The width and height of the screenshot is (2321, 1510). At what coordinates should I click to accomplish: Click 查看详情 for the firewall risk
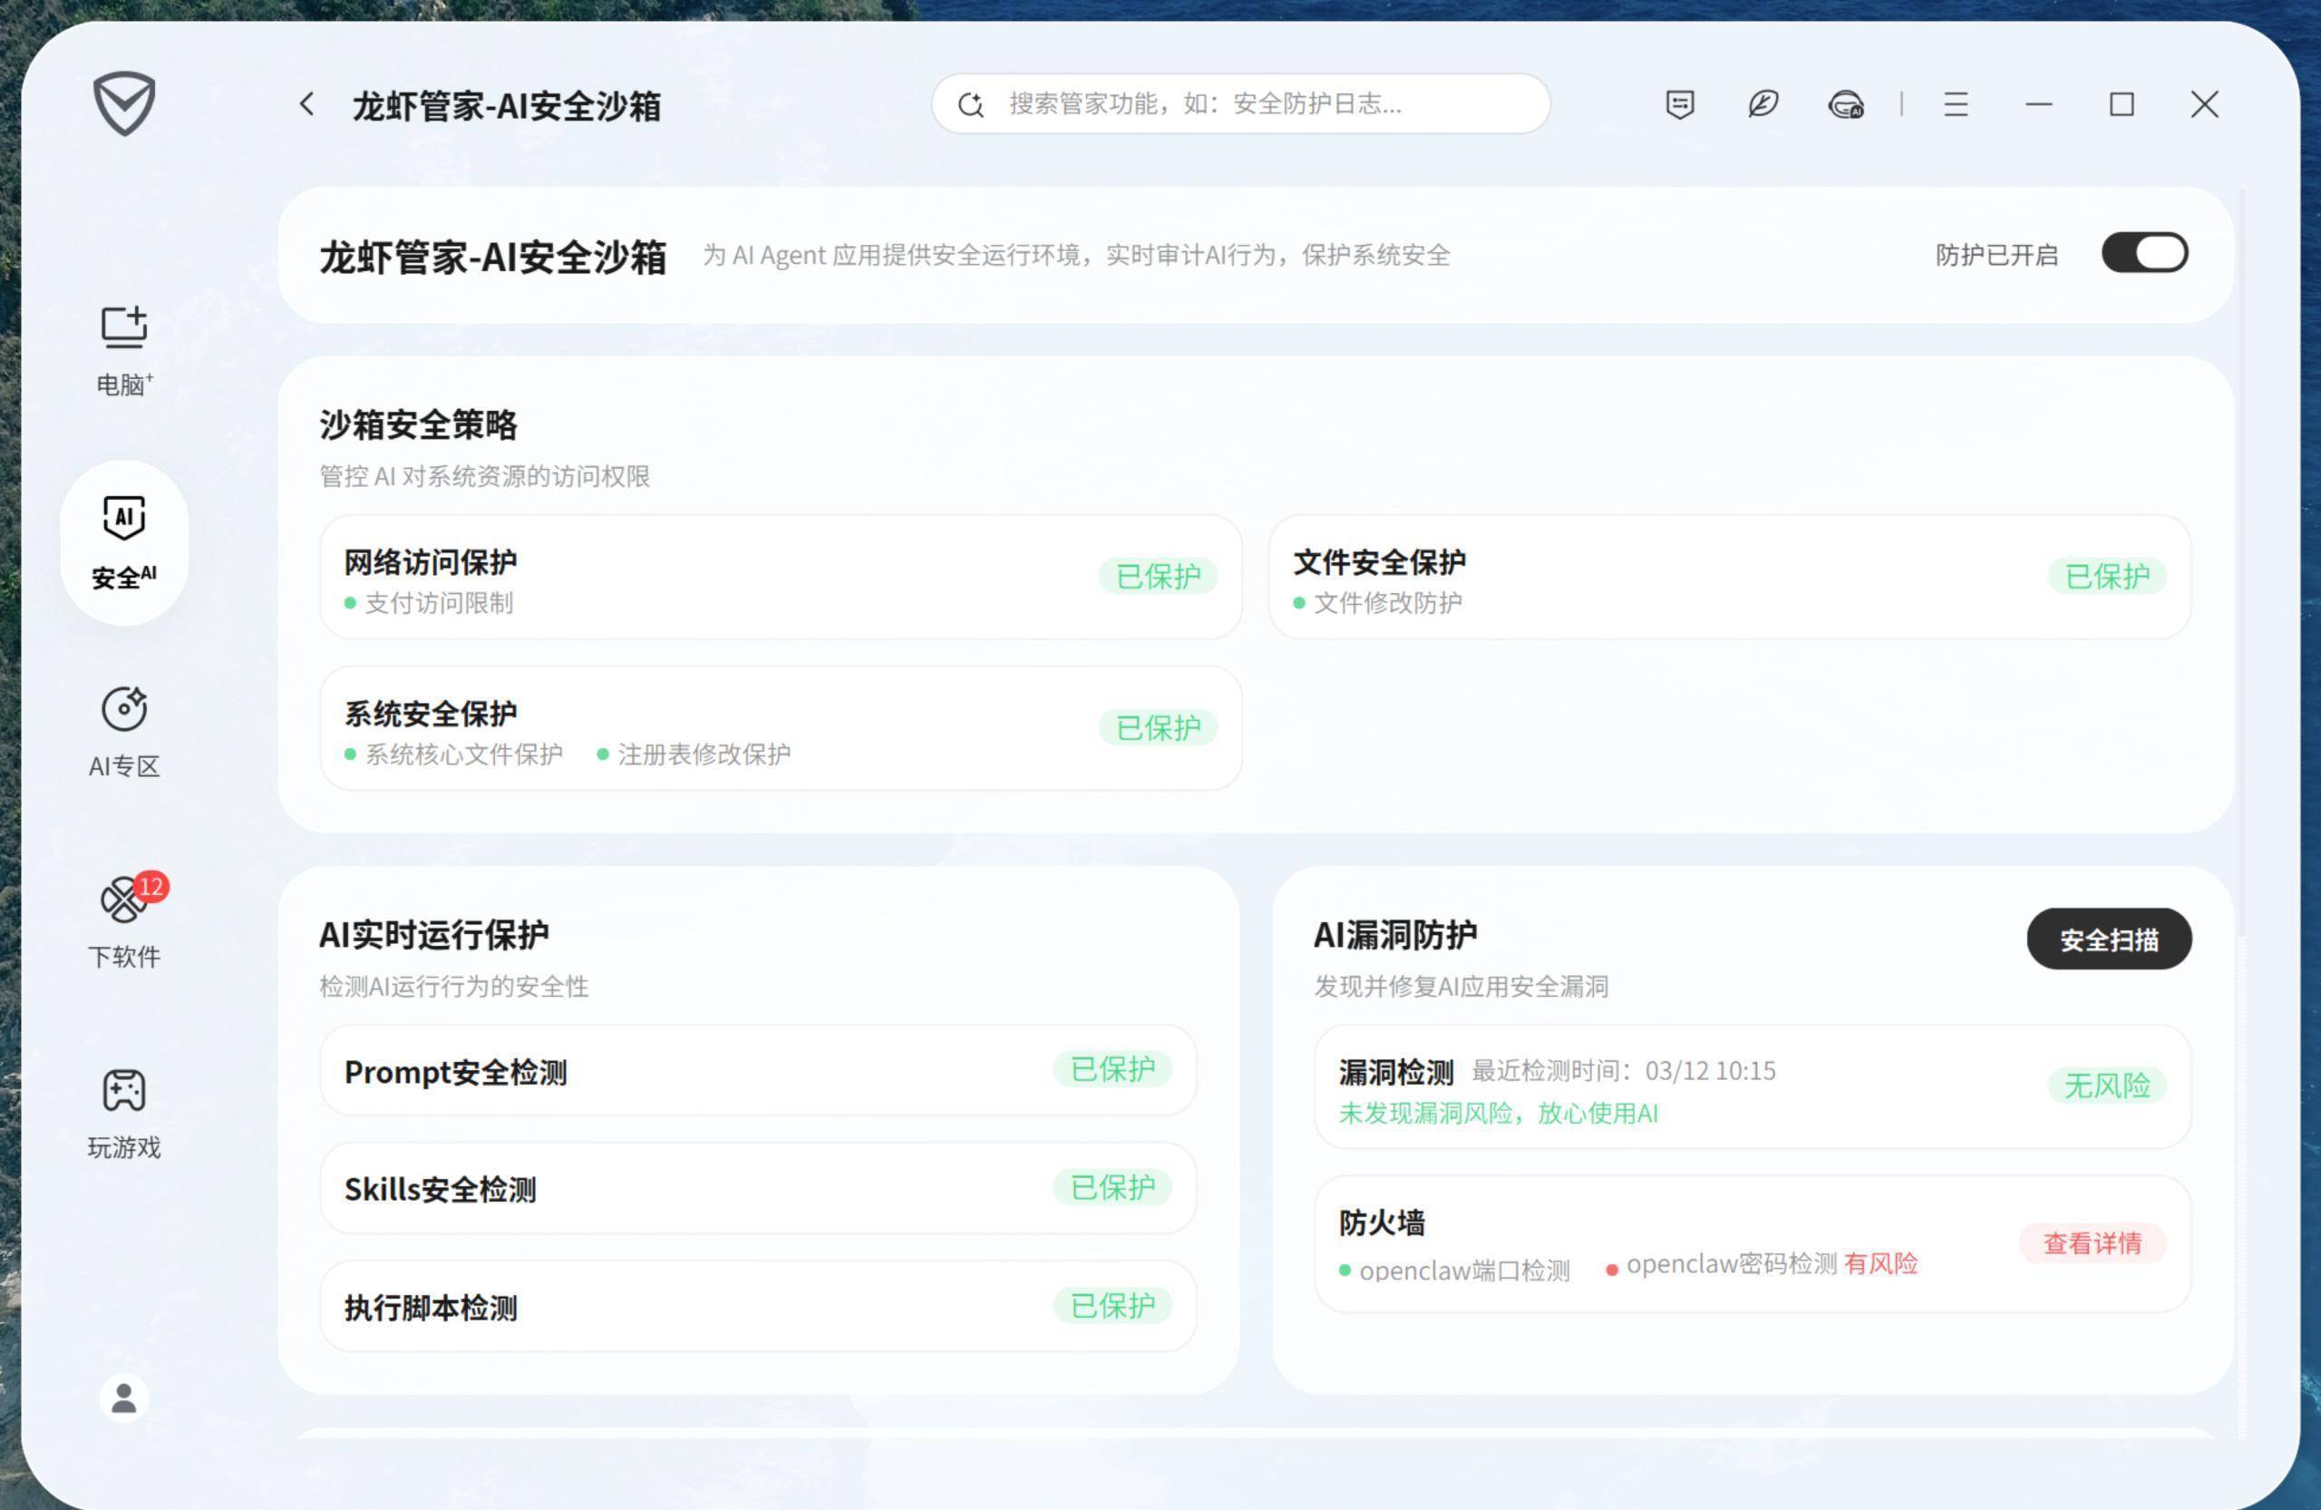coord(2092,1242)
